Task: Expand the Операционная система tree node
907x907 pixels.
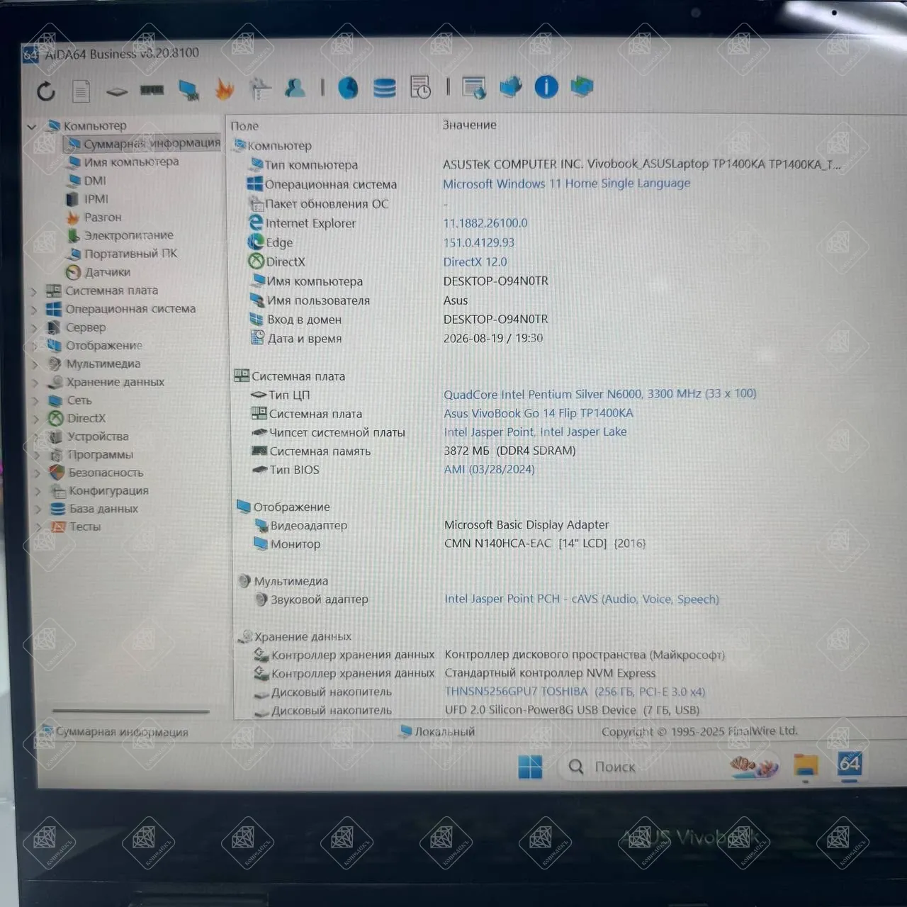Action: (34, 310)
